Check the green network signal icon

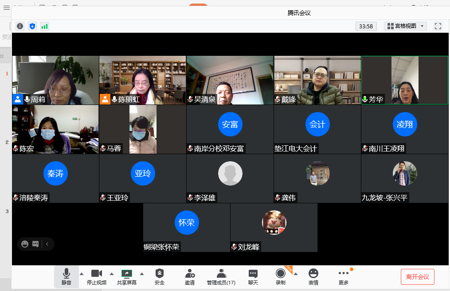[x=45, y=26]
